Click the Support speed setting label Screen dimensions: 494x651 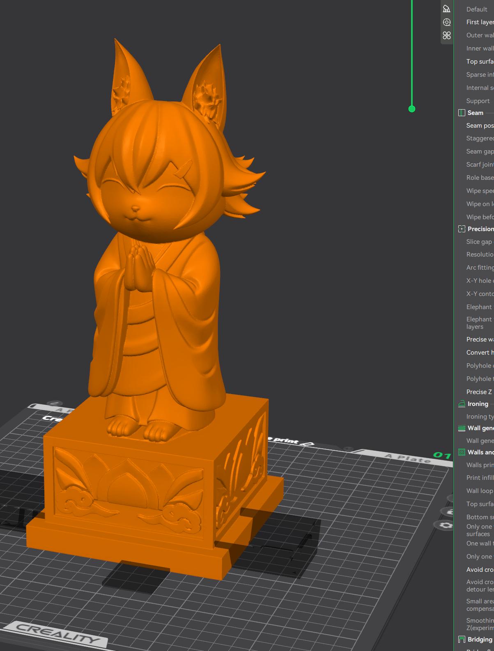(x=478, y=101)
